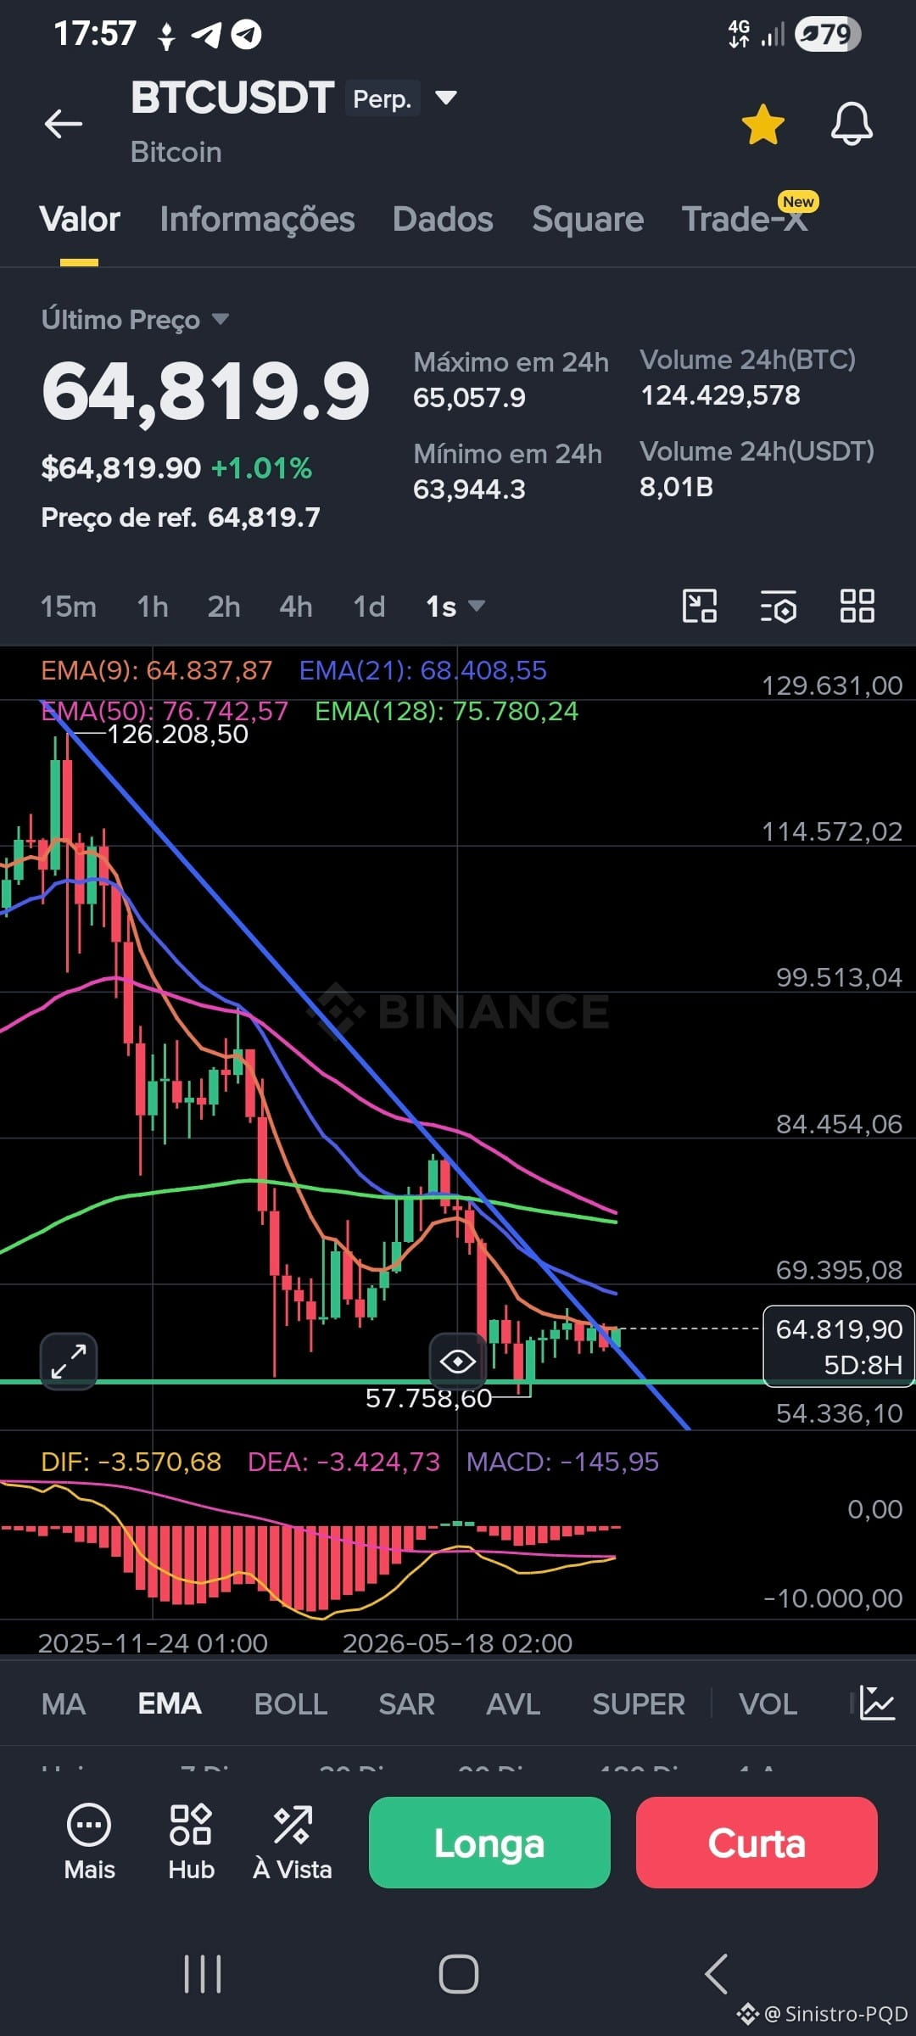
Task: Enable the SAR indicator
Action: tap(406, 1703)
